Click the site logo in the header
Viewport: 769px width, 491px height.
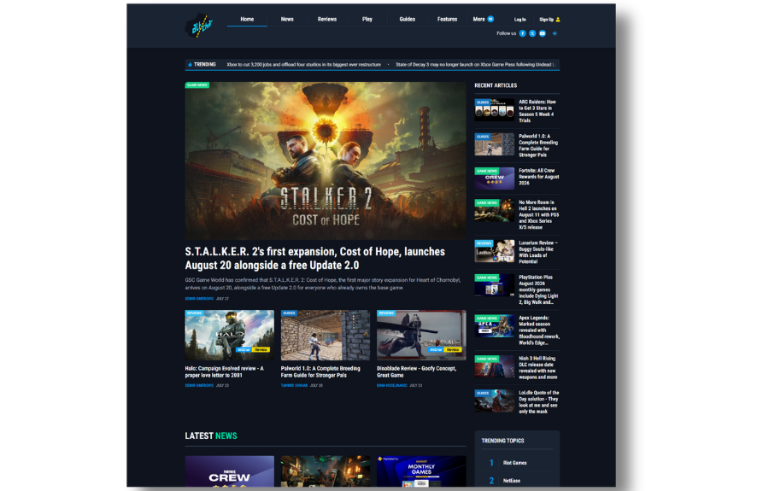198,26
